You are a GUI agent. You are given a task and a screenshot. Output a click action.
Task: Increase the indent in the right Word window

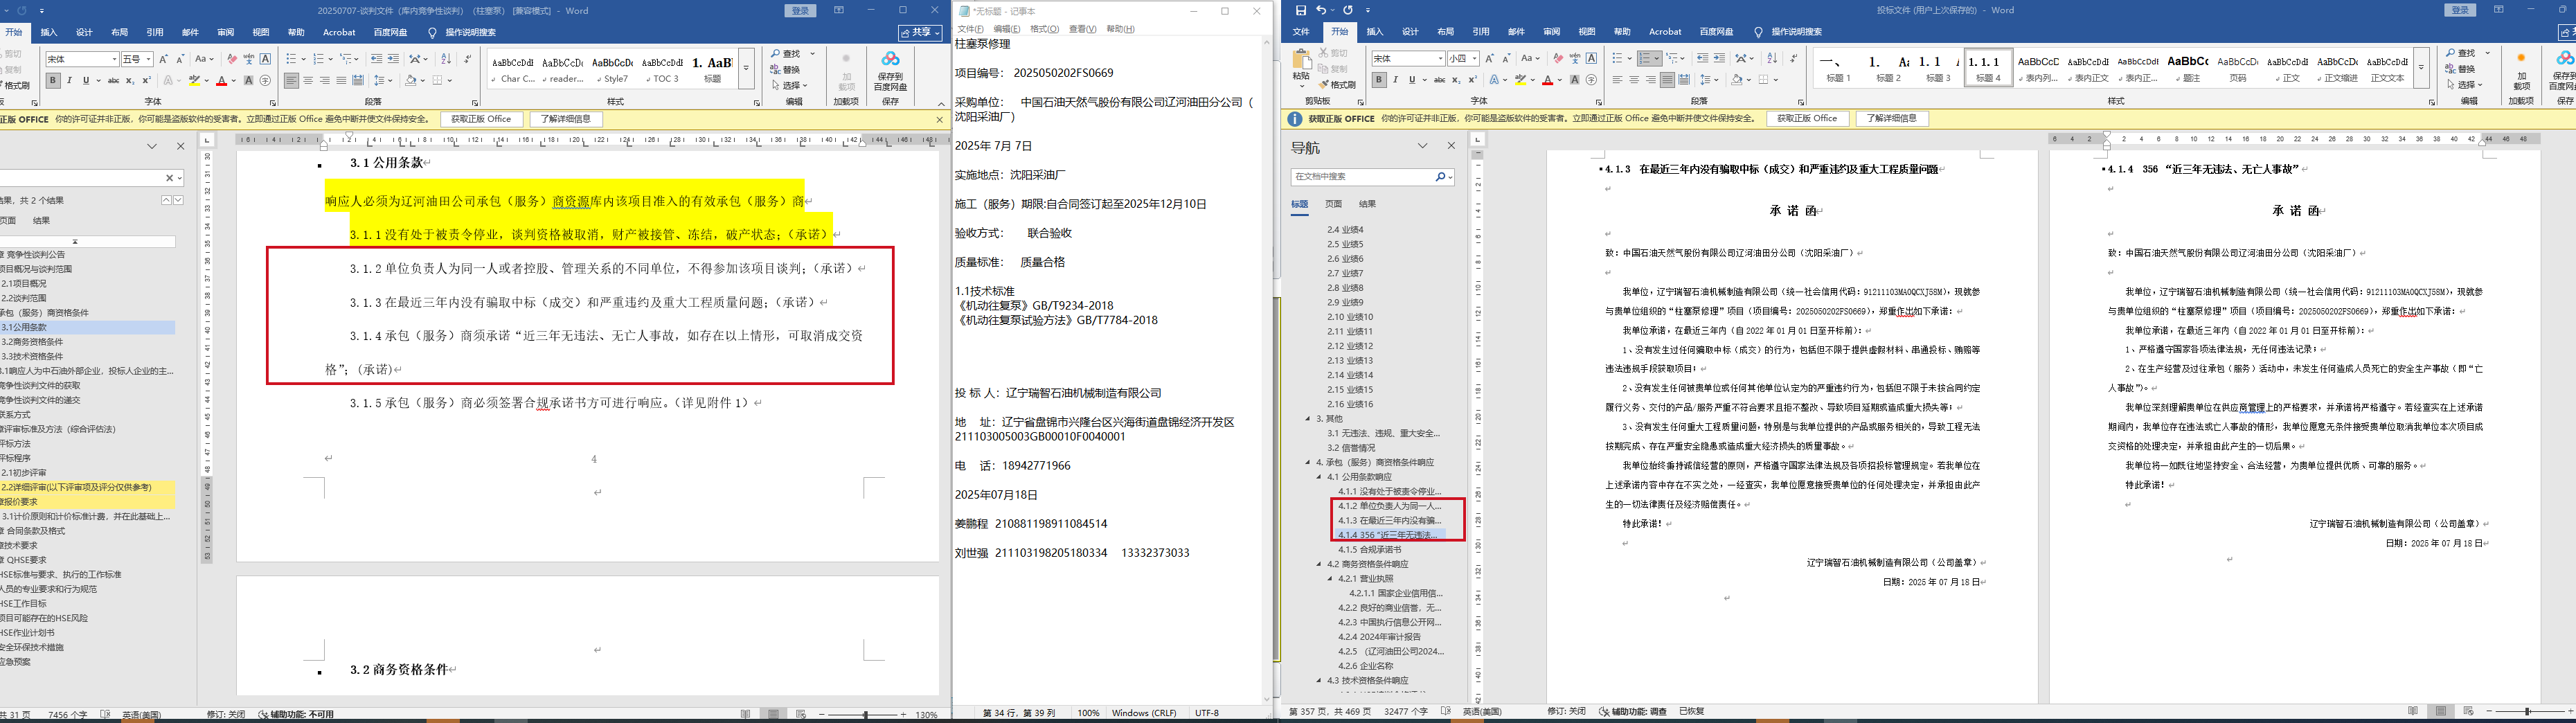(1719, 59)
